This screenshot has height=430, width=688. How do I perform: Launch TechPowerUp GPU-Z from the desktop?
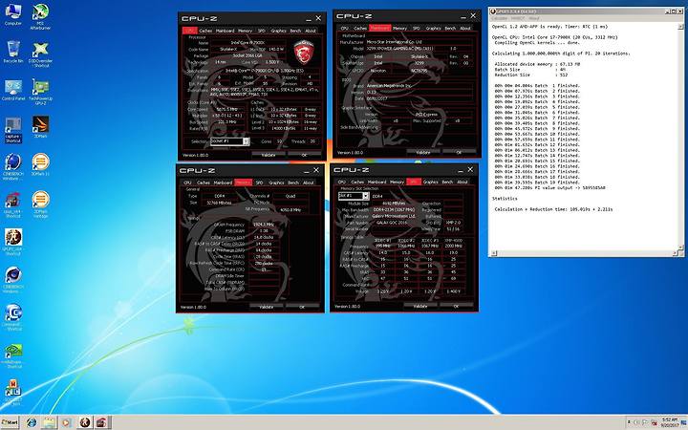pos(40,92)
